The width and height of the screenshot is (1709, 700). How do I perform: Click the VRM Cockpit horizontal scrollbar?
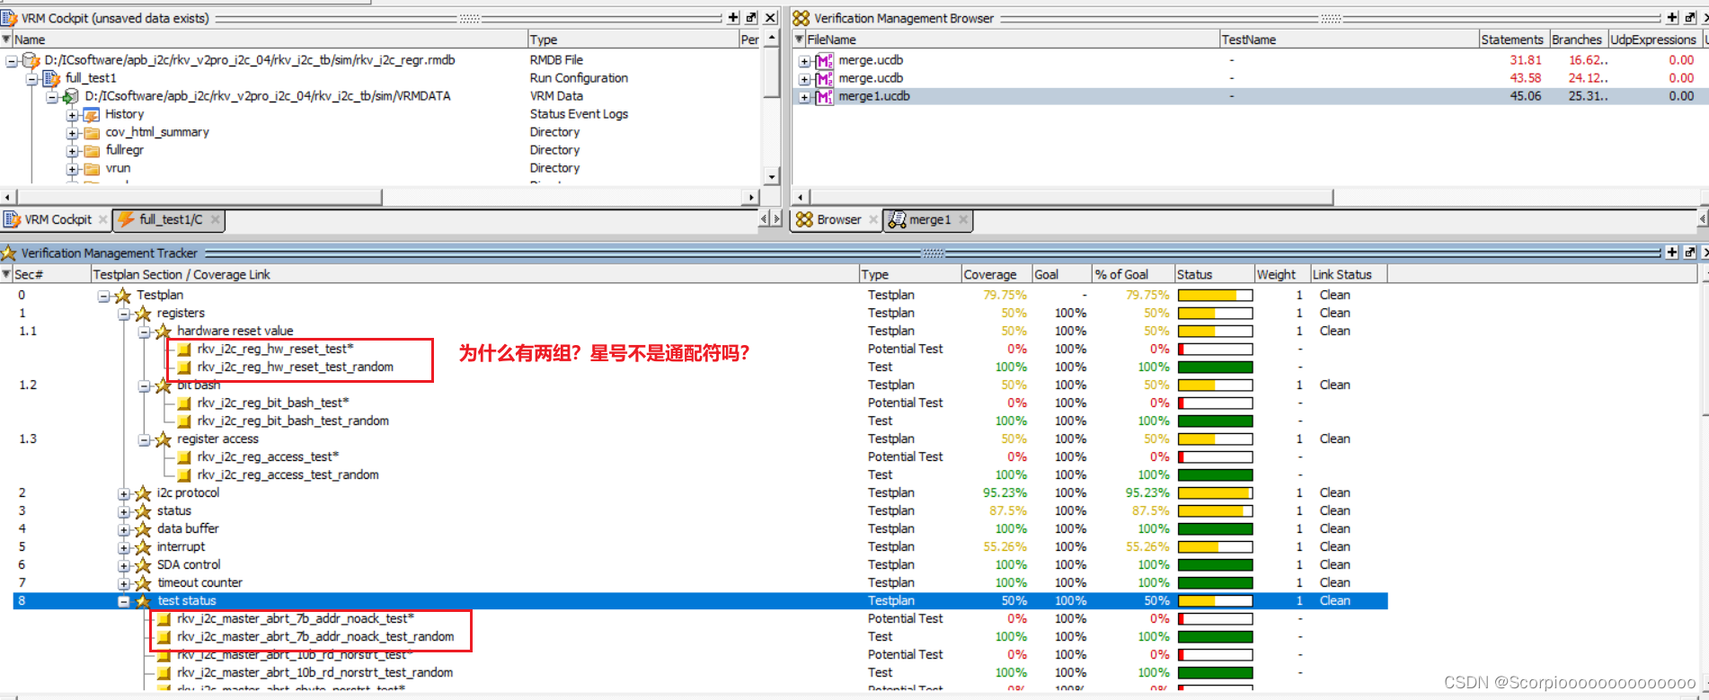[199, 197]
